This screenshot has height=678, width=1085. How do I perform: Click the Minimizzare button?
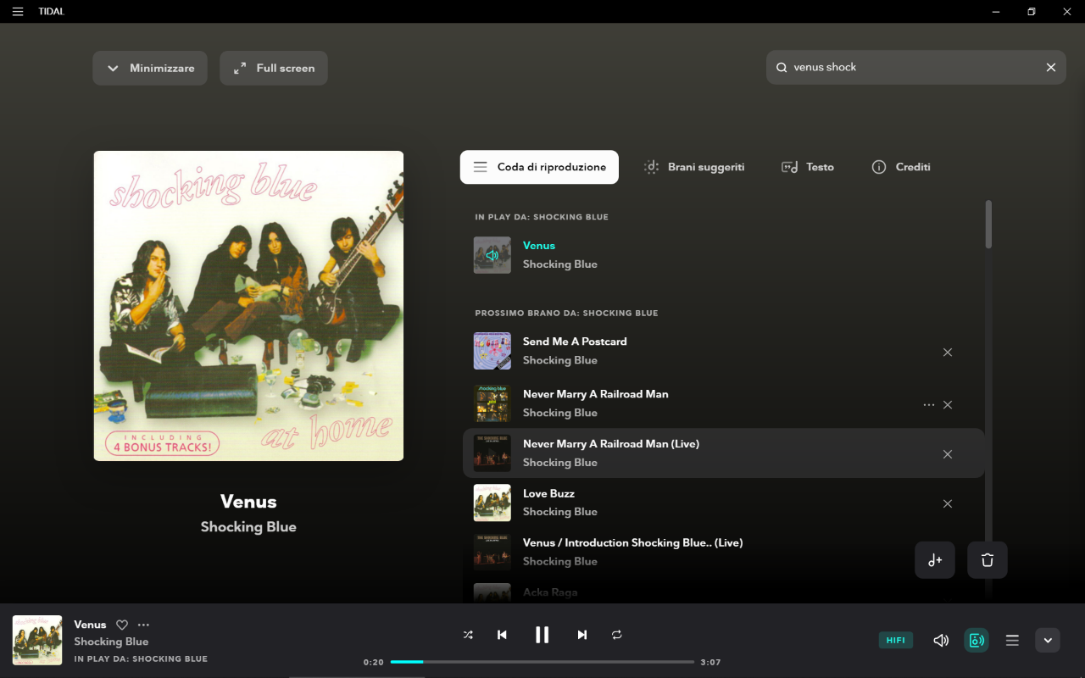150,68
